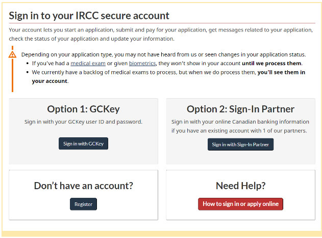Click the Sign in with Sign-In Partner button
322x238 pixels.
coord(240,144)
